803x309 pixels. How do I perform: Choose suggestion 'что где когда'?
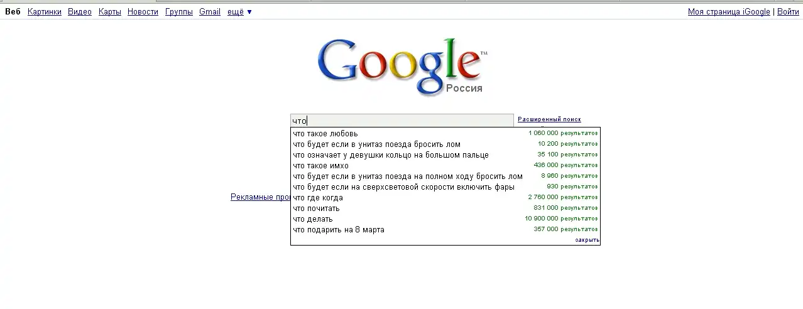318,198
